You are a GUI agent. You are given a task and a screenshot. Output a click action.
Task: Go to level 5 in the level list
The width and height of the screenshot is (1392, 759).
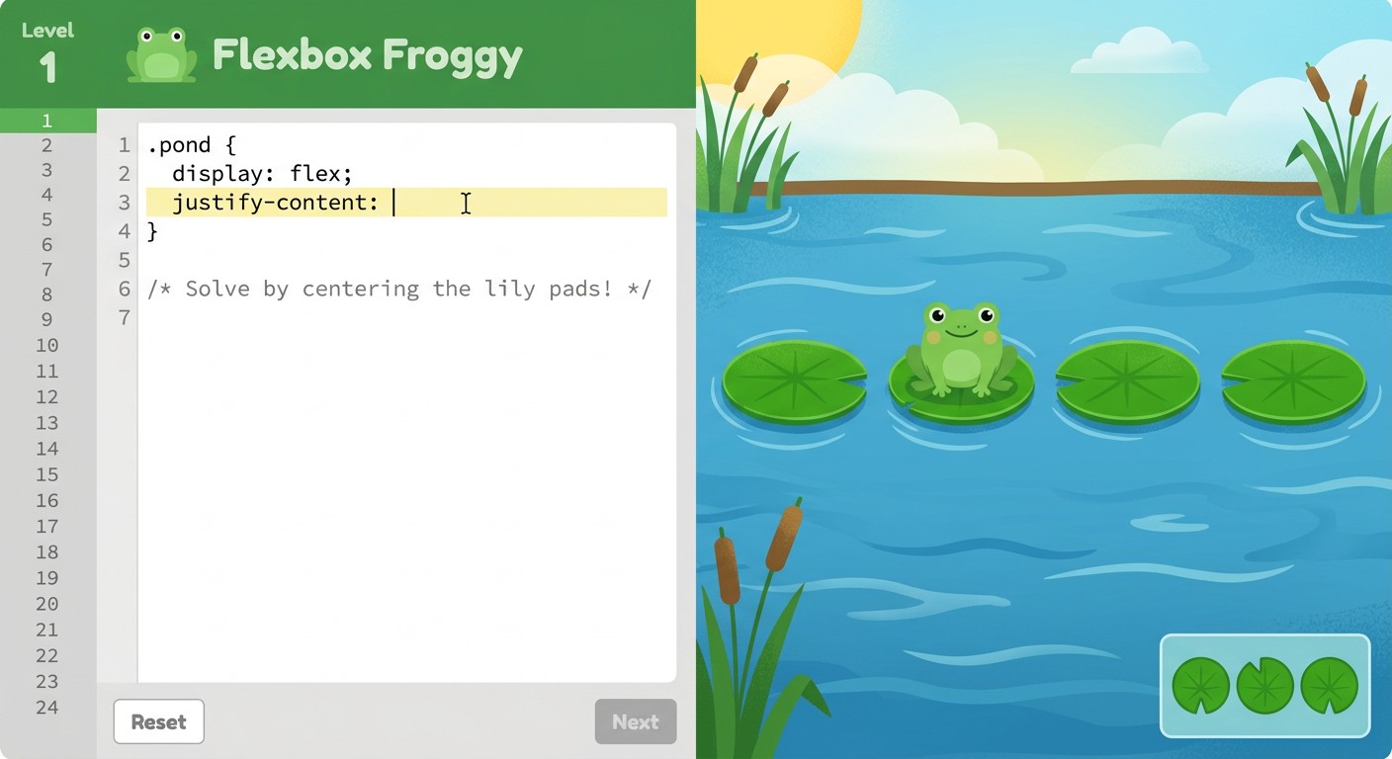pos(47,219)
